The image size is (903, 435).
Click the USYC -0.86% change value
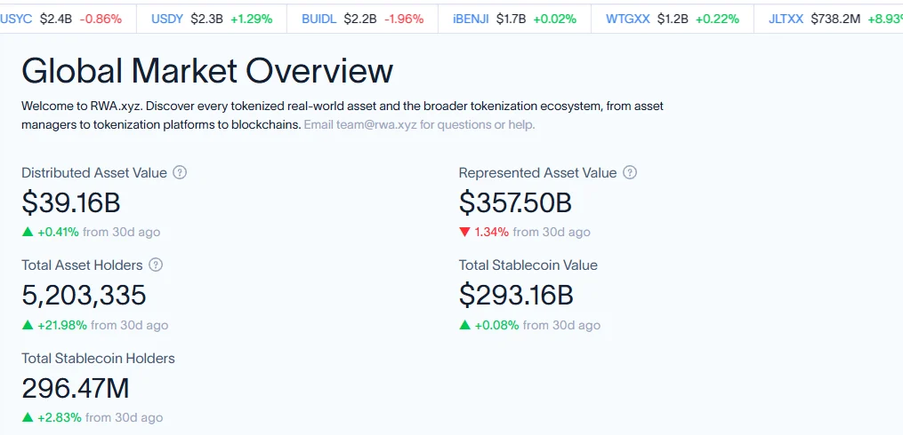click(101, 19)
